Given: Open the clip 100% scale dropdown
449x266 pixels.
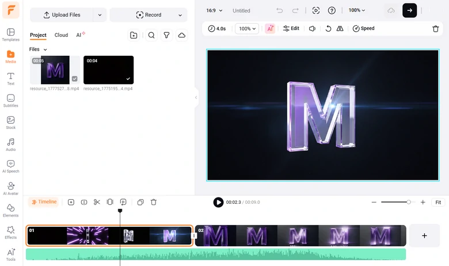Looking at the screenshot, I should click(247, 29).
